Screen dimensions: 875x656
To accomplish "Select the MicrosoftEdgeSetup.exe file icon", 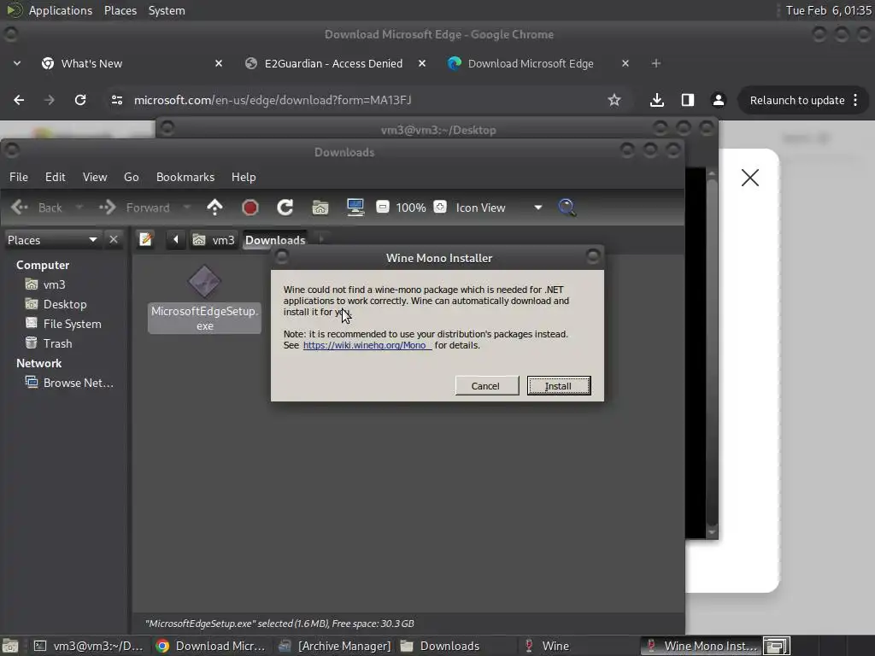I will point(204,281).
